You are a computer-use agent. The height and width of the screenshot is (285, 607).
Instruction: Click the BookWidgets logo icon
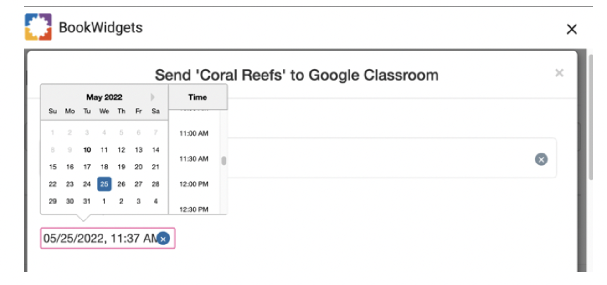(x=38, y=27)
